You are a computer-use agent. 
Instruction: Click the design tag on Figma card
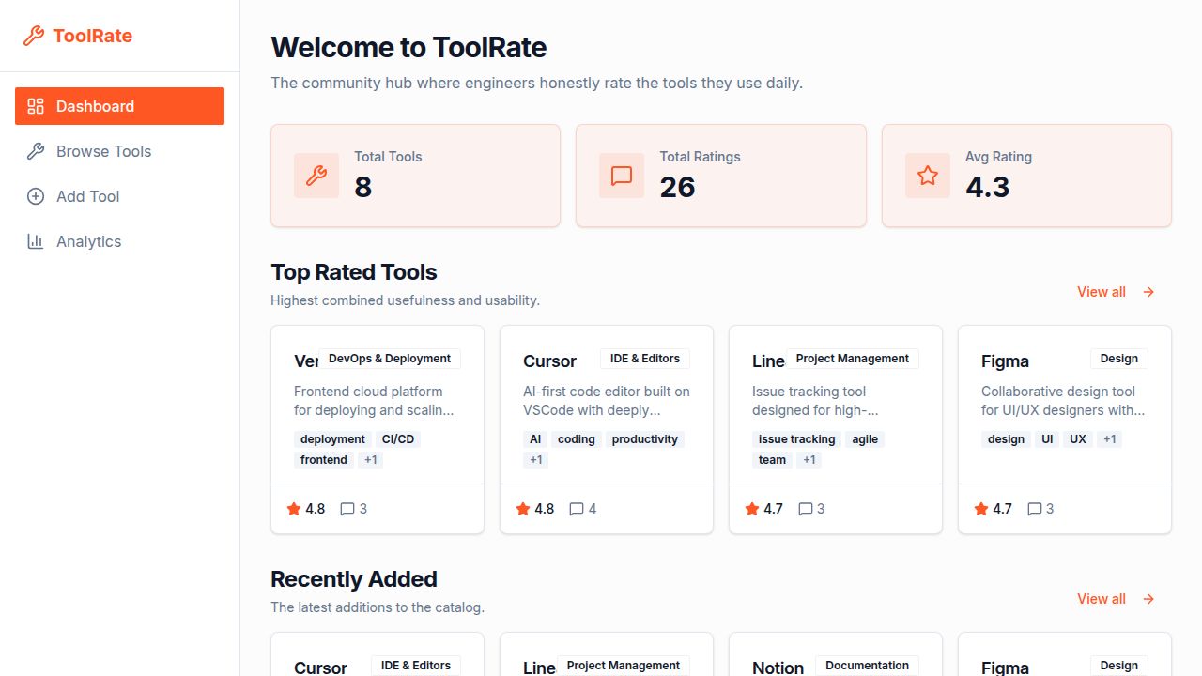pyautogui.click(x=1006, y=439)
